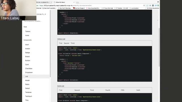Open the Radio component page
The width and height of the screenshot is (182, 102).
[x=27, y=84]
